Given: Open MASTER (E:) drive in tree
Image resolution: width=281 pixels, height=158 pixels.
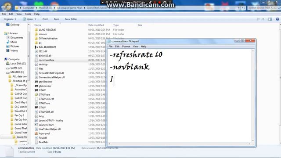Looking at the screenshot, I should (17, 72).
